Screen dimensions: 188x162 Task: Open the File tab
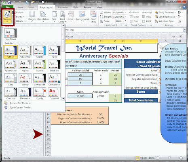click(8, 7)
